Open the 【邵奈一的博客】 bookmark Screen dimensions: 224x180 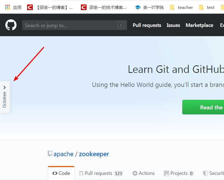pos(50,7)
